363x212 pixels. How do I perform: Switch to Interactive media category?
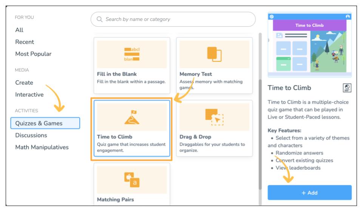point(29,95)
